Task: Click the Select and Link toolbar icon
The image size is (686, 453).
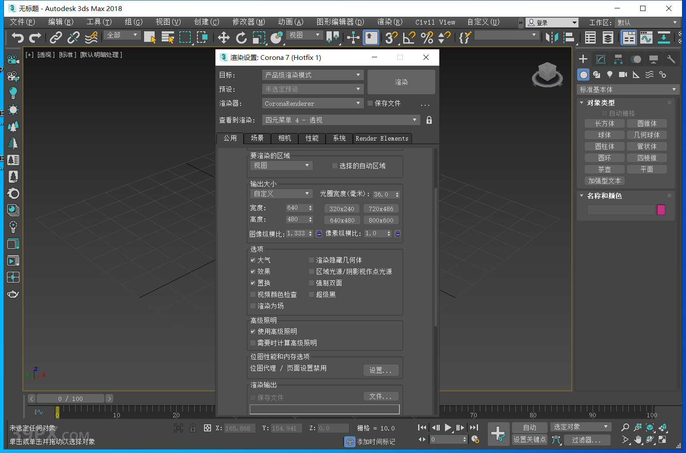Action: pyautogui.click(x=56, y=38)
